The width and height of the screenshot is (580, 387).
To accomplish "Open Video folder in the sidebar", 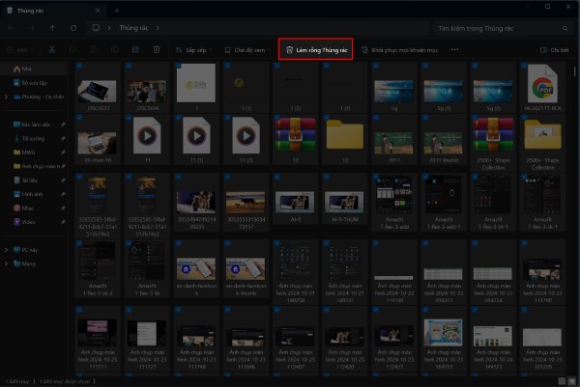I will [x=29, y=221].
